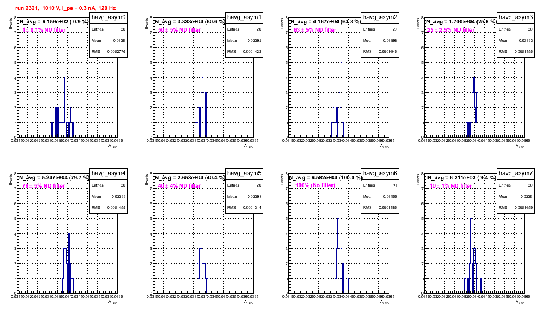
Task: Click the Mean value 0.03399 in havg_asym4
Action: coord(118,196)
